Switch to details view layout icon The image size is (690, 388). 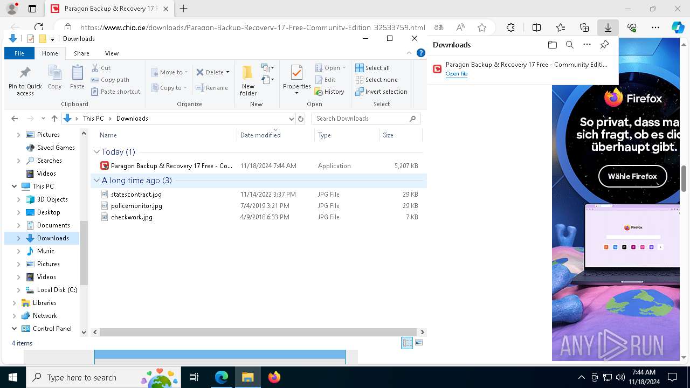(407, 343)
